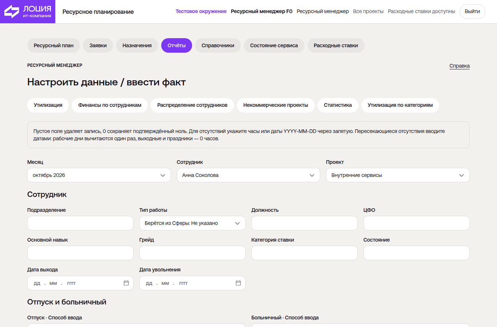The height and width of the screenshot is (327, 497).
Task: Expand the Месяц dropdown showing октябрь 2026
Action: [99, 175]
